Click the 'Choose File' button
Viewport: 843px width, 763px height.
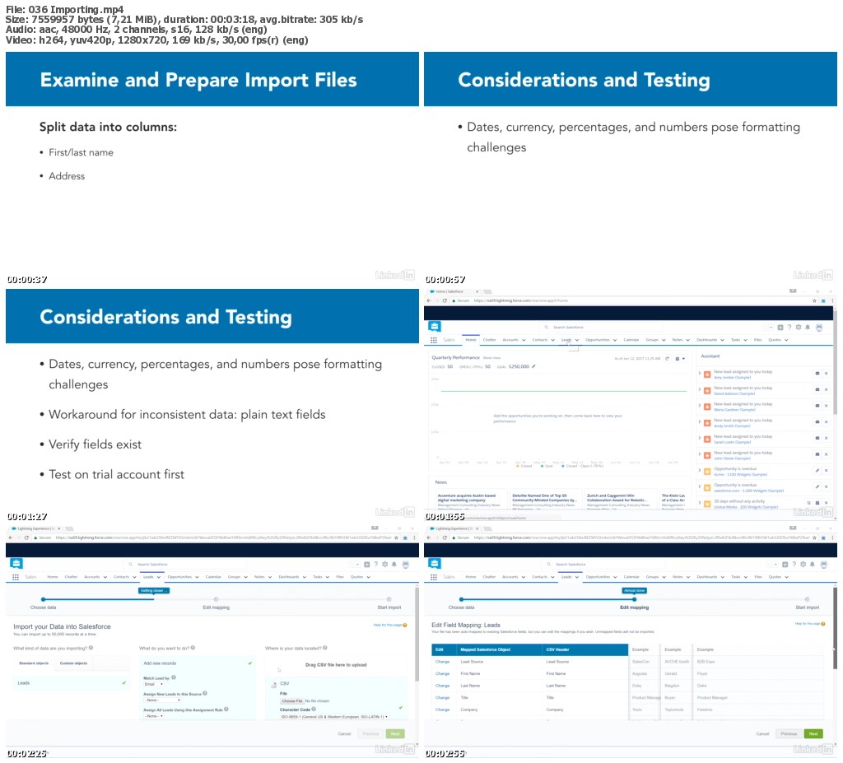(292, 701)
